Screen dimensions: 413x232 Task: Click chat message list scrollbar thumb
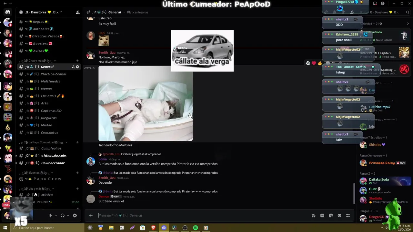(x=354, y=193)
